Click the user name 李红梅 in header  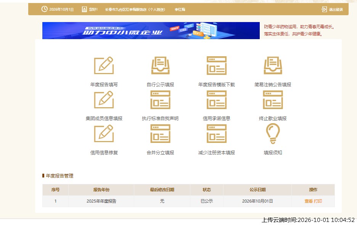180,10
